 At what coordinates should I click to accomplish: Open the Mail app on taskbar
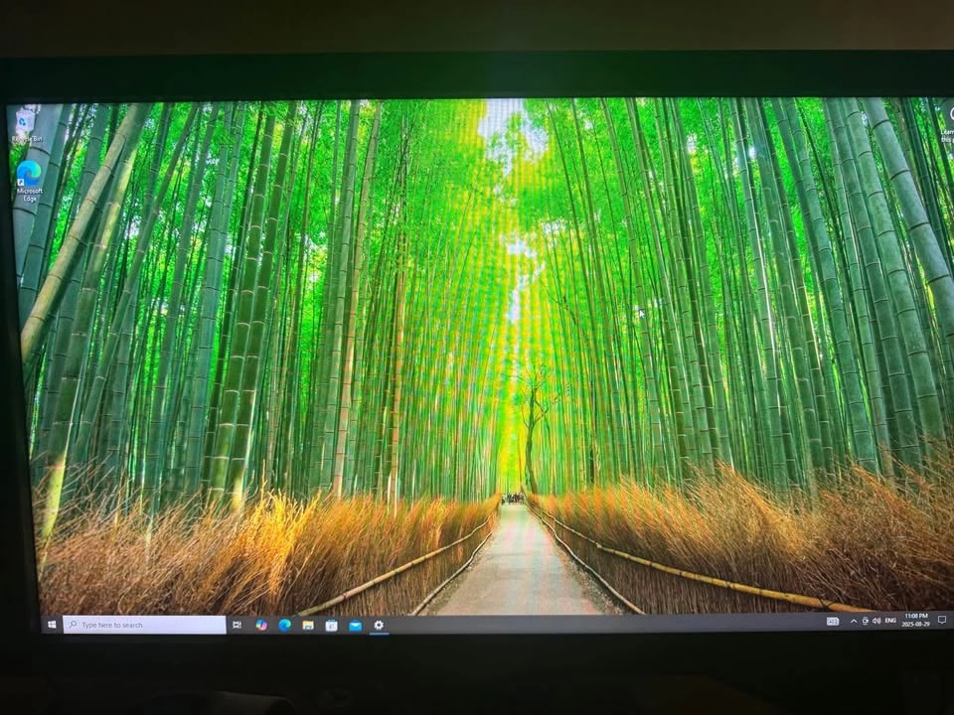pos(355,625)
